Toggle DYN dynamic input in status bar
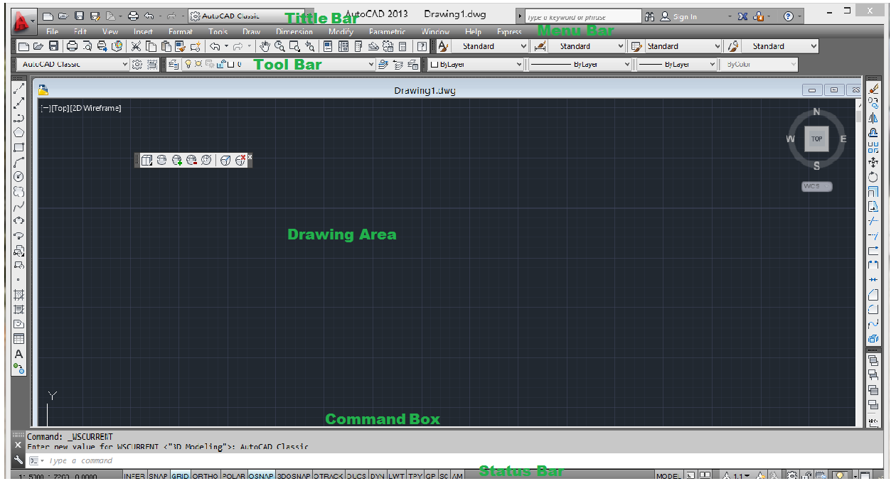Viewport: 896px width, 486px height. click(378, 477)
